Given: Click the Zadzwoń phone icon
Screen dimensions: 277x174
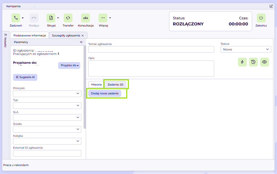Looking at the screenshot, I should pyautogui.click(x=16, y=18).
